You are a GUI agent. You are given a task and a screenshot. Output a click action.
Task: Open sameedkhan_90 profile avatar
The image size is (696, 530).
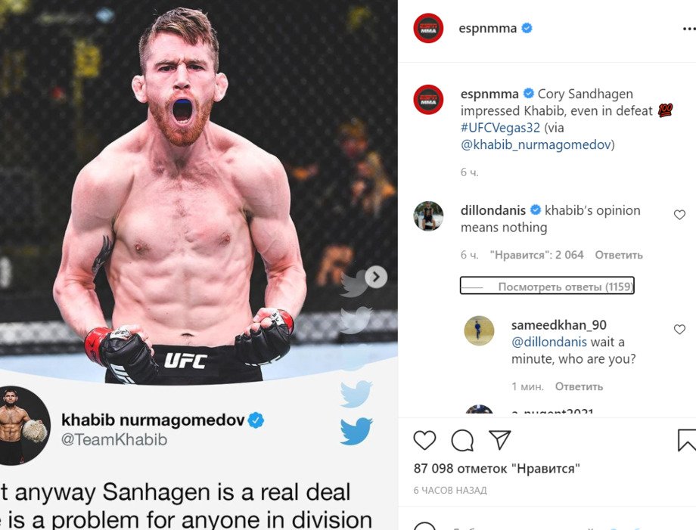point(479,330)
